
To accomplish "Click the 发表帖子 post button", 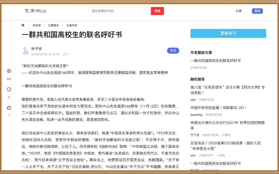I will point(228,33).
